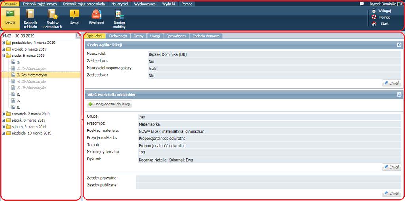405x201 pixels.
Task: Collapse Właściwości dla oddziałów section
Action: [x=399, y=95]
